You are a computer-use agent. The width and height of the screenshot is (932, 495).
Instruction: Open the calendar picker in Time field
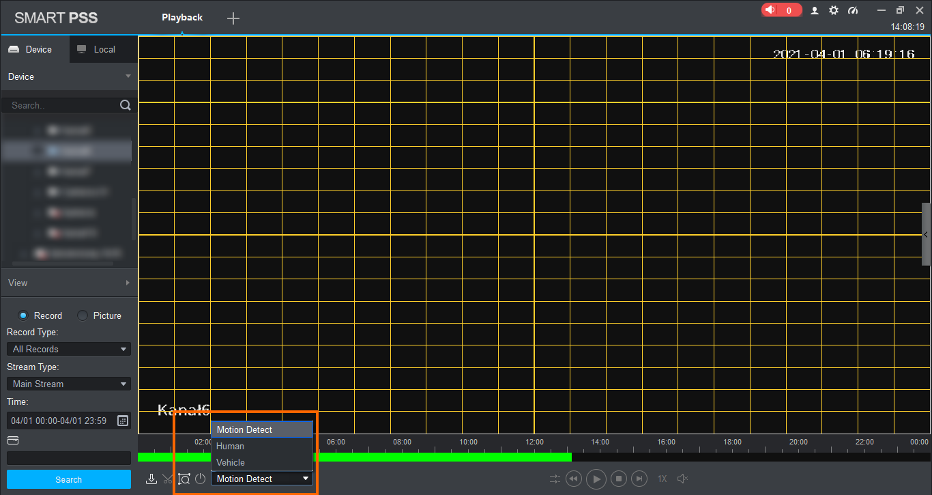tap(123, 421)
